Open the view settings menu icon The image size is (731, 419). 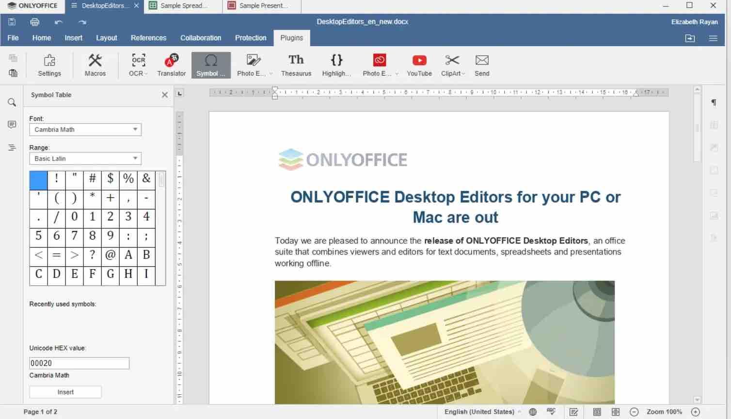pos(713,38)
